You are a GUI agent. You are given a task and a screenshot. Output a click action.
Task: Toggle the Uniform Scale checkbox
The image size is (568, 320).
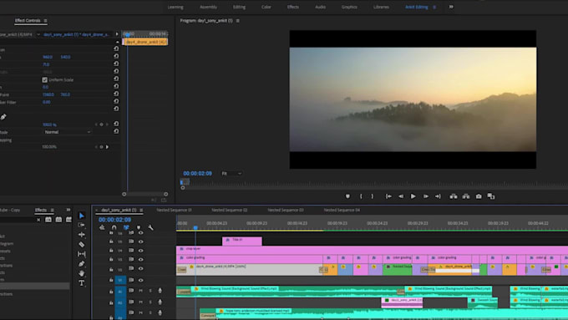(44, 79)
